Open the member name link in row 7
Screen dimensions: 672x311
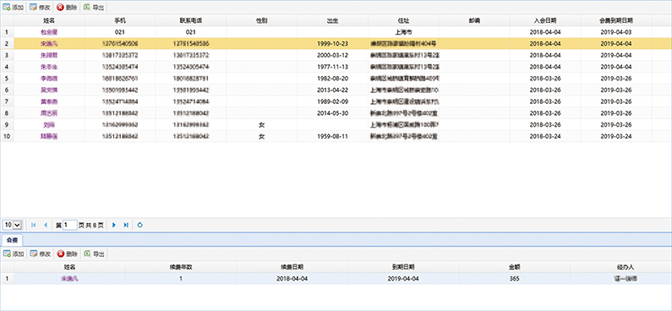49,101
